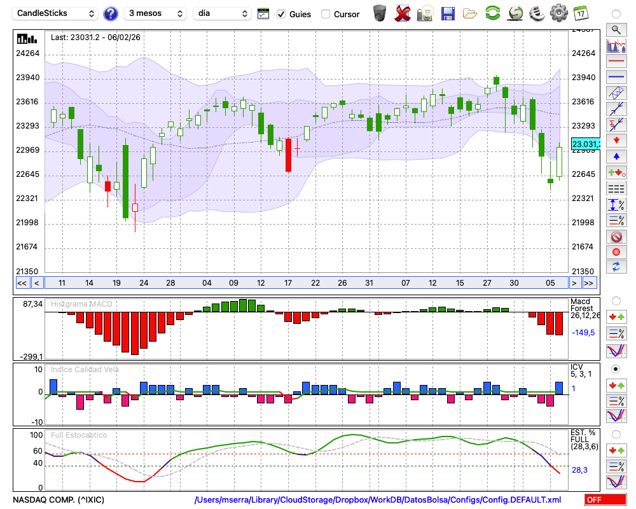Click the Estocastico panel lines-percent button
Viewport: 636px width, 509px height.
pyautogui.click(x=616, y=466)
